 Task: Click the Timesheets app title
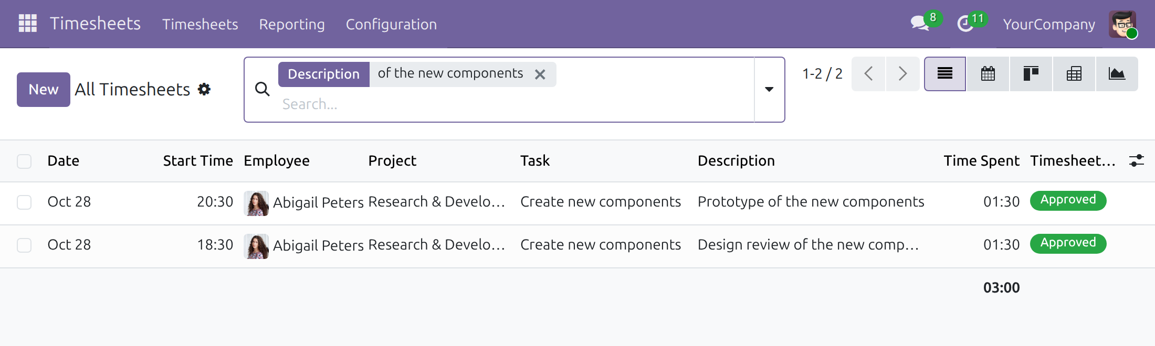point(95,24)
